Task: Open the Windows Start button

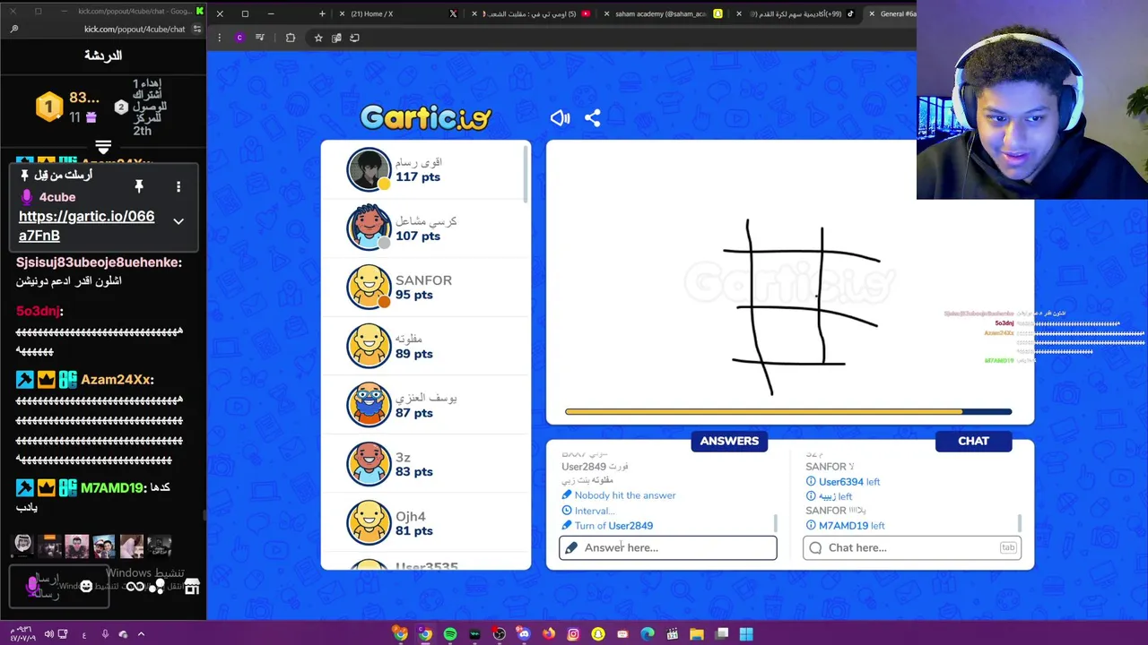Action: click(x=746, y=634)
